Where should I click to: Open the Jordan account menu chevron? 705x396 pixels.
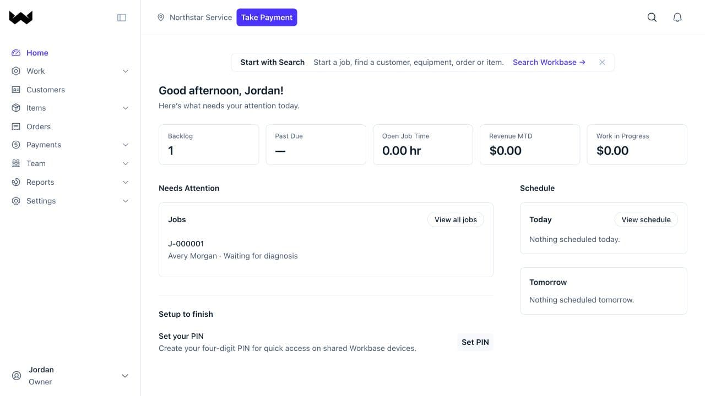pyautogui.click(x=125, y=376)
